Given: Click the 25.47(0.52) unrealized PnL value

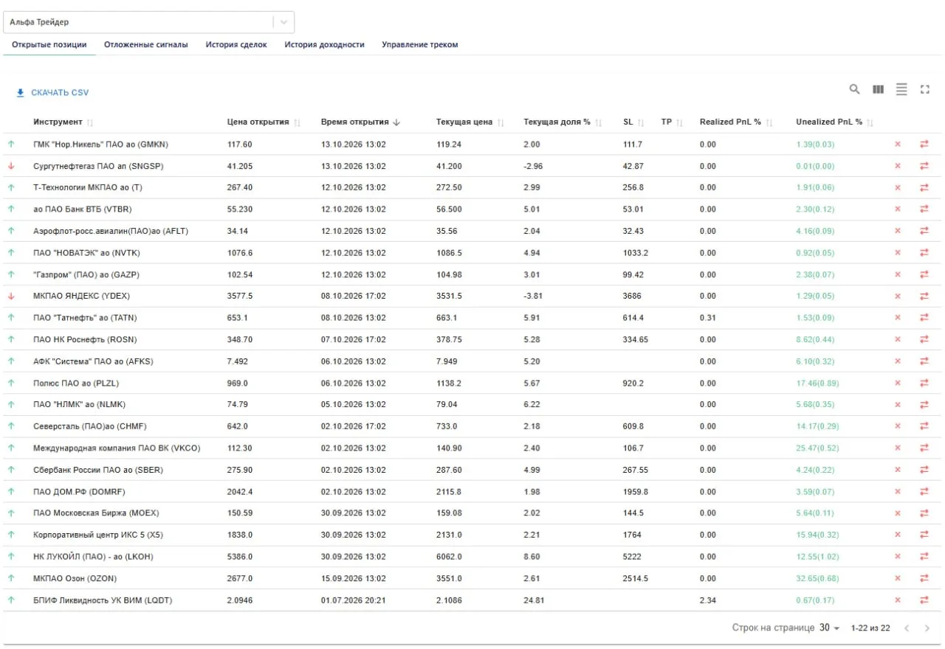Looking at the screenshot, I should [817, 448].
